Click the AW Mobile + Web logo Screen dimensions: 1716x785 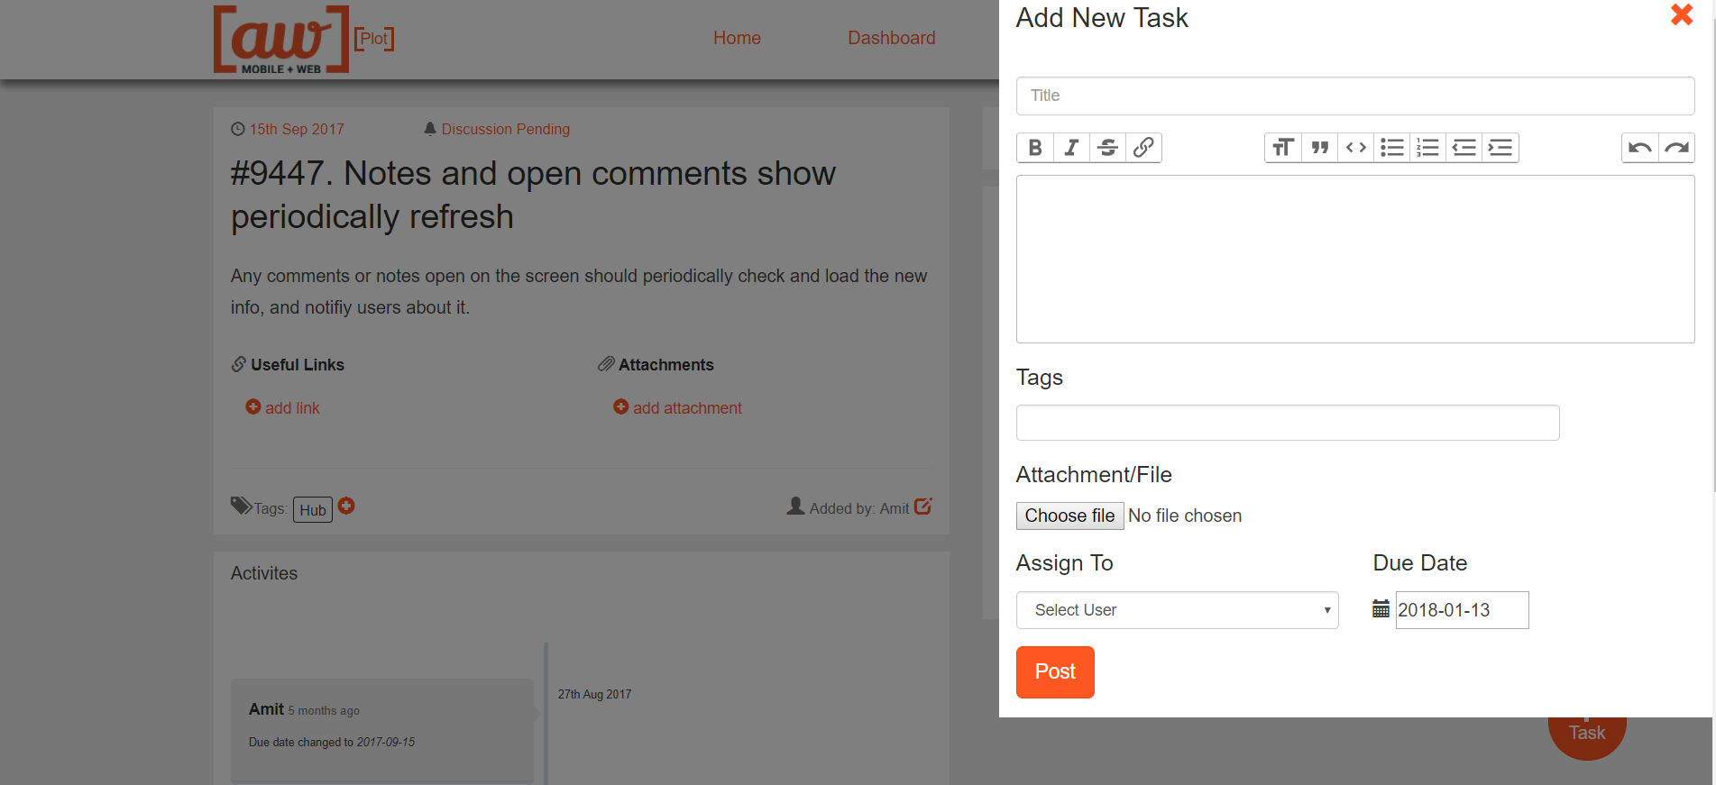pos(281,40)
